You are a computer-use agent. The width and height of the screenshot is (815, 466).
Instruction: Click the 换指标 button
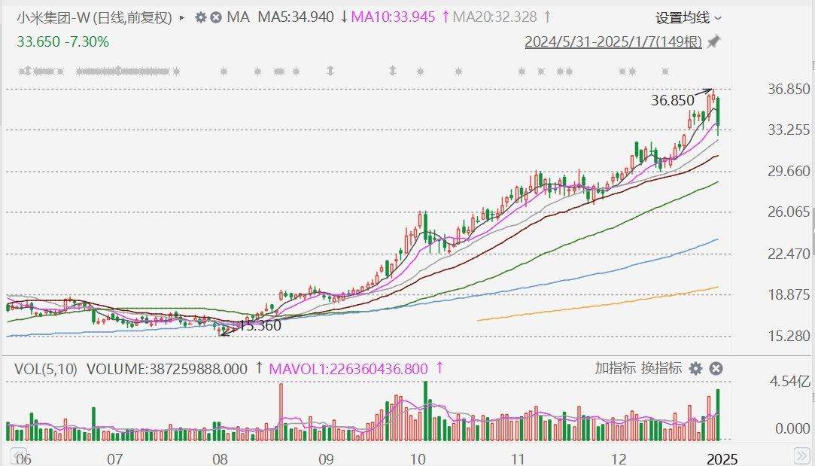pos(661,368)
